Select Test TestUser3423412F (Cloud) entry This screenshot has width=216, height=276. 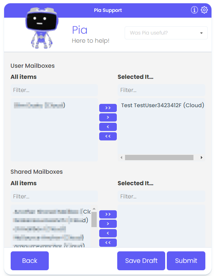click(163, 105)
